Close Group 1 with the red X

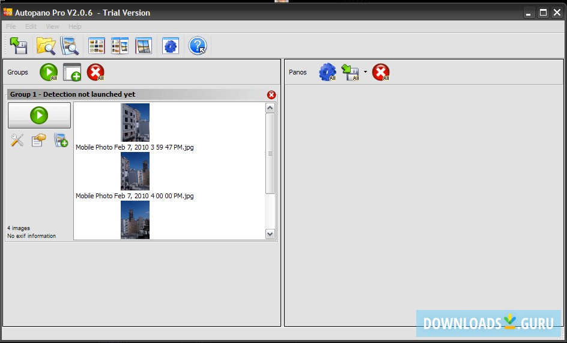(x=271, y=95)
